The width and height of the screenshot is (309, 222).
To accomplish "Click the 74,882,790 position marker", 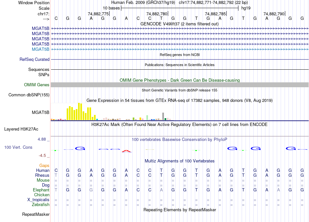I will (274, 14).
